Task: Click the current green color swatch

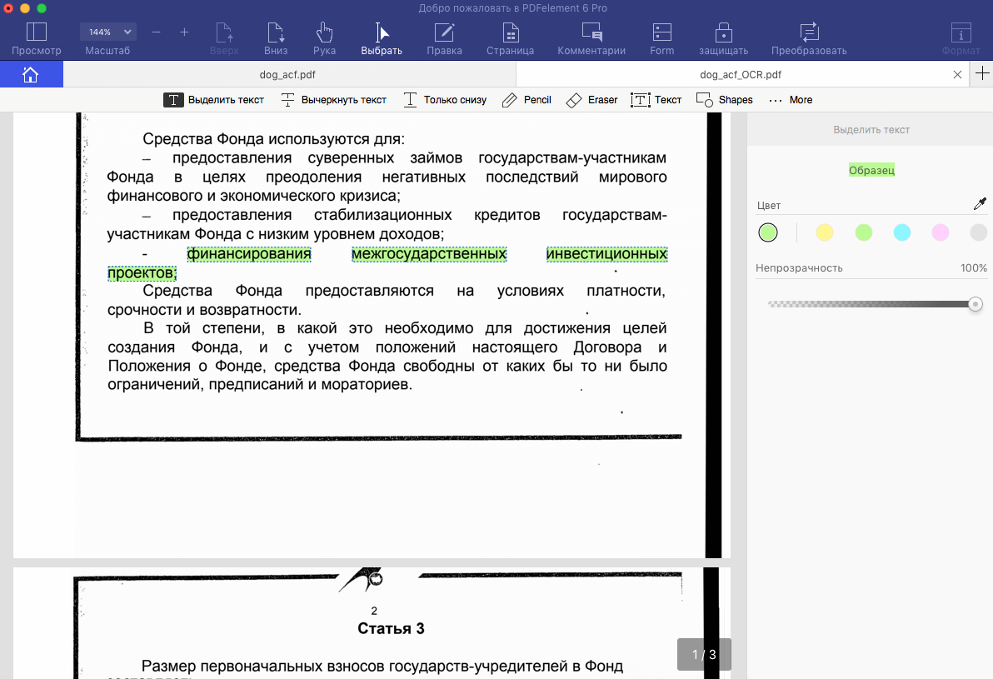Action: click(x=768, y=232)
